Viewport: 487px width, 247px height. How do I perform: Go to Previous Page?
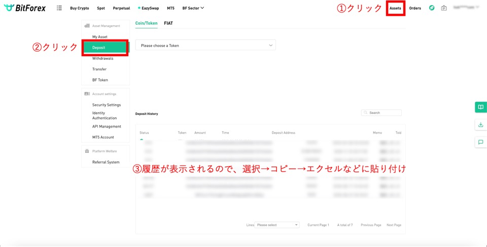pyautogui.click(x=371, y=225)
